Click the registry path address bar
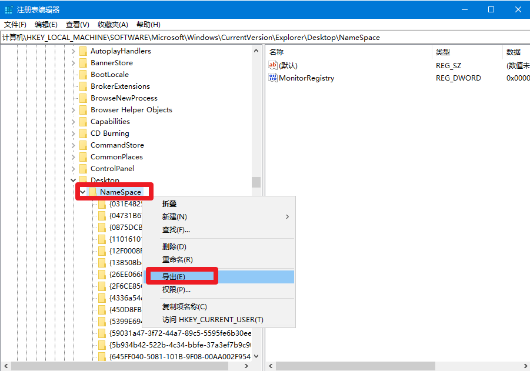 coord(265,37)
